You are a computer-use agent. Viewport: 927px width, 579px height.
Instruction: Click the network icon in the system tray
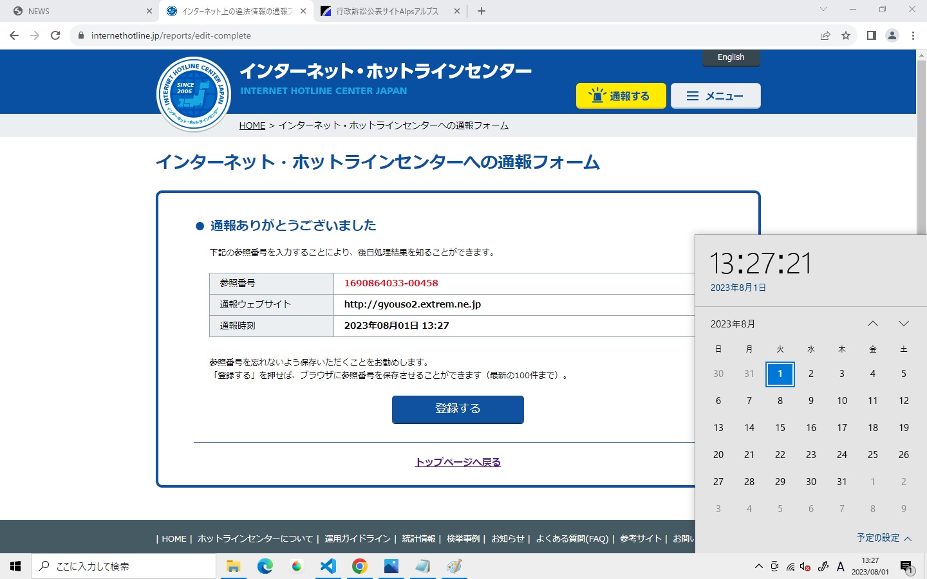[x=791, y=567]
